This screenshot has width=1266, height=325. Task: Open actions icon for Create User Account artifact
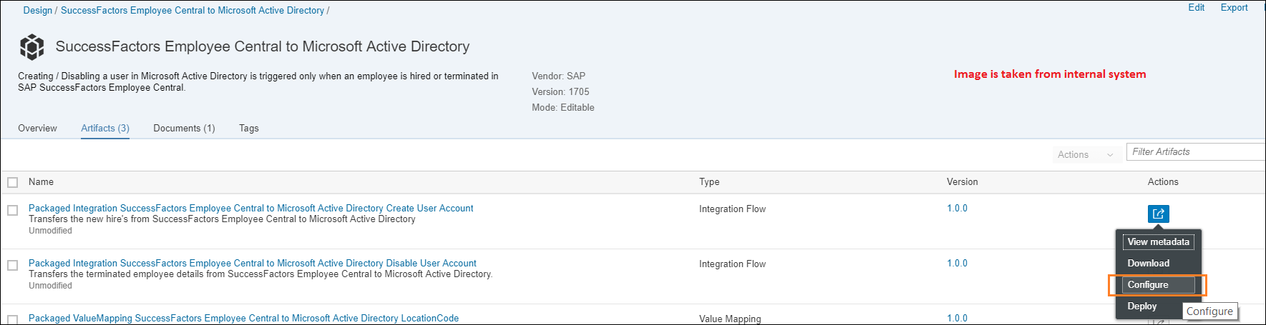click(x=1158, y=214)
